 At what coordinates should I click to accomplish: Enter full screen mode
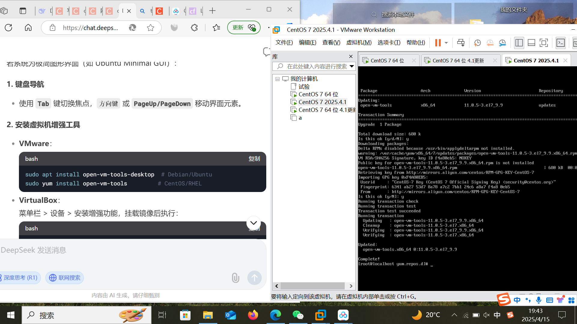pos(544,43)
